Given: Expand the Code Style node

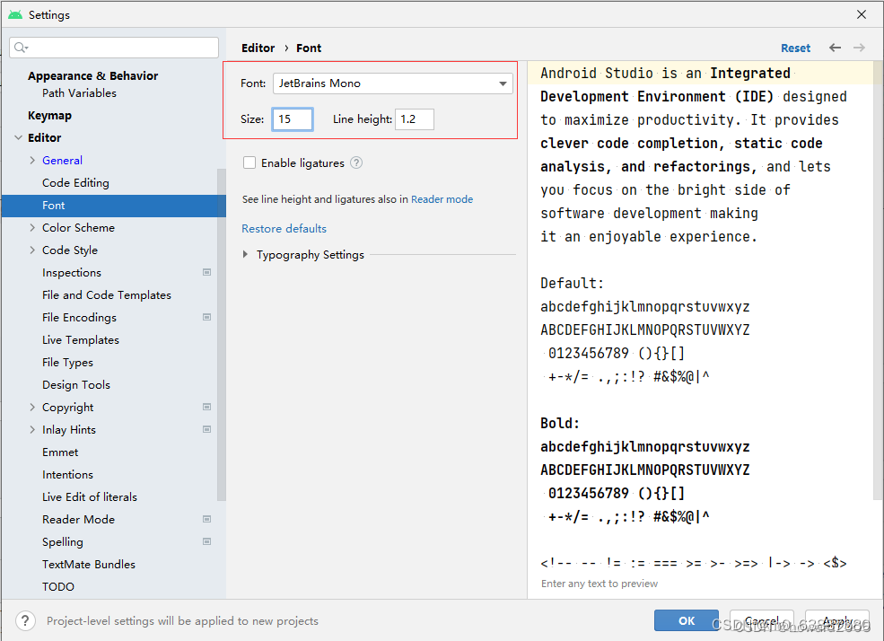Looking at the screenshot, I should click(32, 250).
